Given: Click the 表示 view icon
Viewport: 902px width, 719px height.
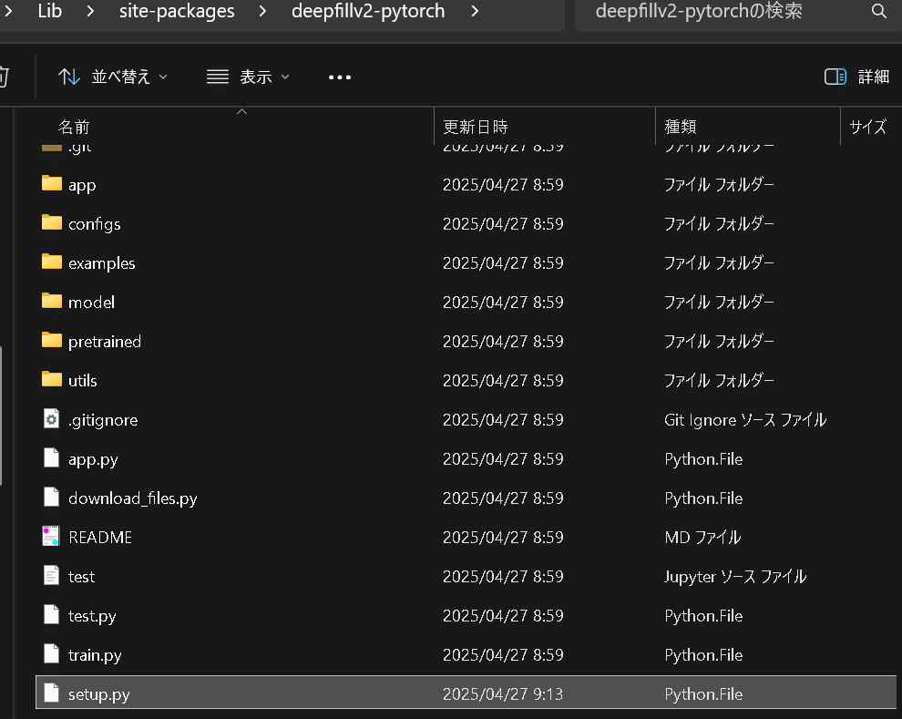Looking at the screenshot, I should pos(217,77).
